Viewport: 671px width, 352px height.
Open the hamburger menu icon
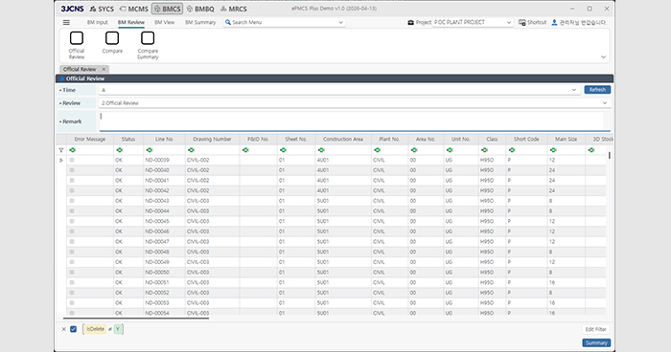coord(66,22)
